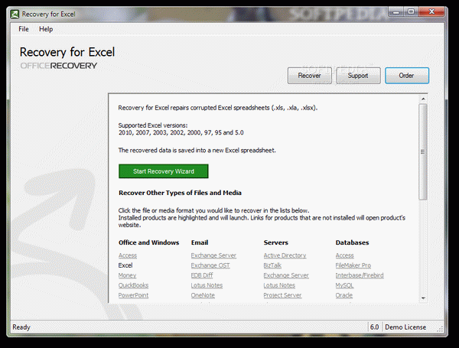This screenshot has height=348, width=459.
Task: Click the Recover Other Types of Files heading
Action: click(x=180, y=193)
